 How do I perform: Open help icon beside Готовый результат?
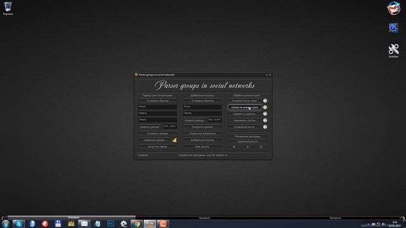(x=265, y=127)
